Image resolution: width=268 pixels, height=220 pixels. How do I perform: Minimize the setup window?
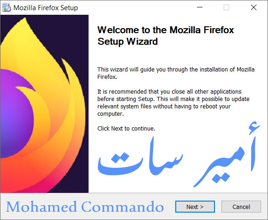coord(200,7)
